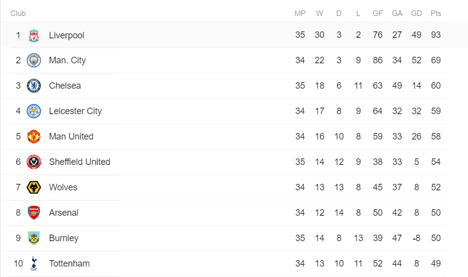Click the Arsenal cannon crest
468x277 pixels.
[34, 213]
